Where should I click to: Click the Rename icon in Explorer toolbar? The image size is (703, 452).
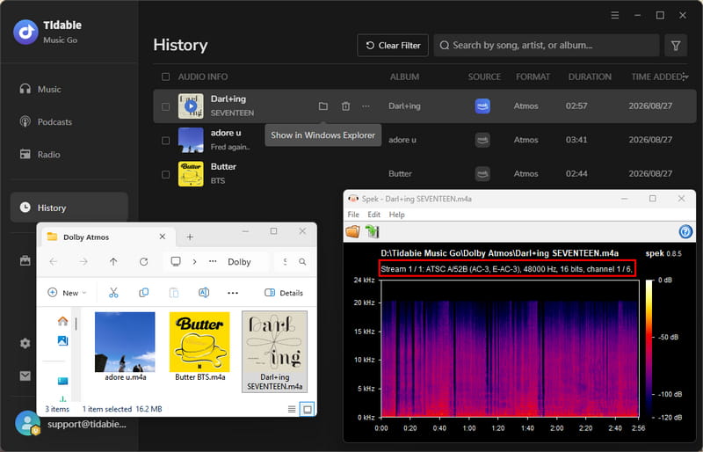204,293
